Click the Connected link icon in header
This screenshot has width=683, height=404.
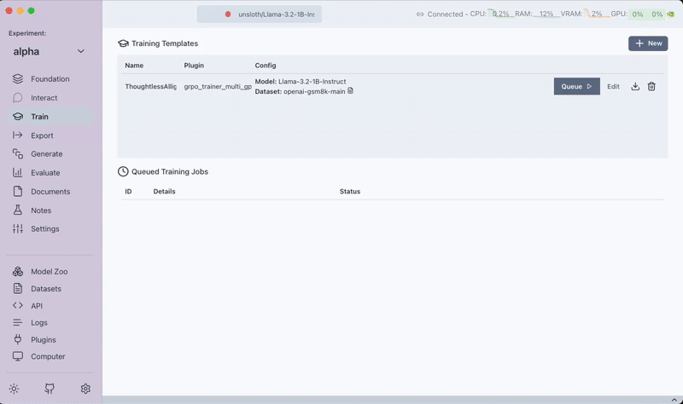tap(420, 14)
